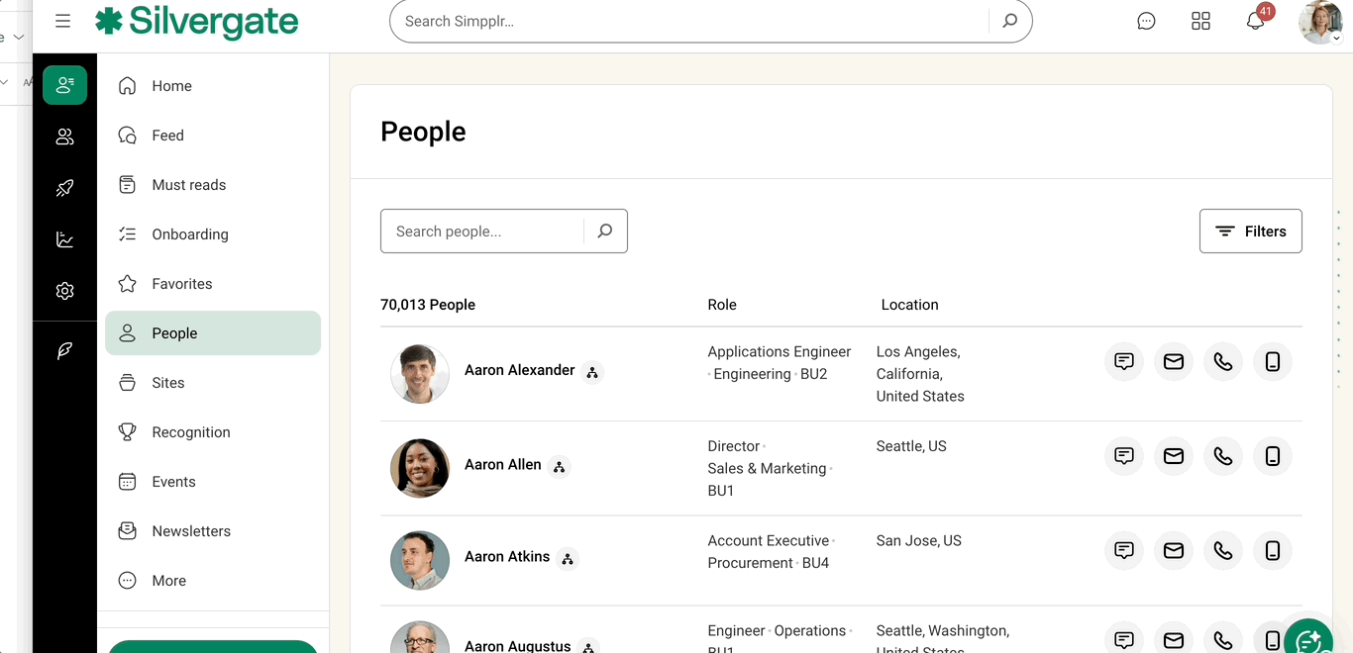Open the analytics chart icon in black sidebar
The height and width of the screenshot is (653, 1353).
(x=64, y=239)
